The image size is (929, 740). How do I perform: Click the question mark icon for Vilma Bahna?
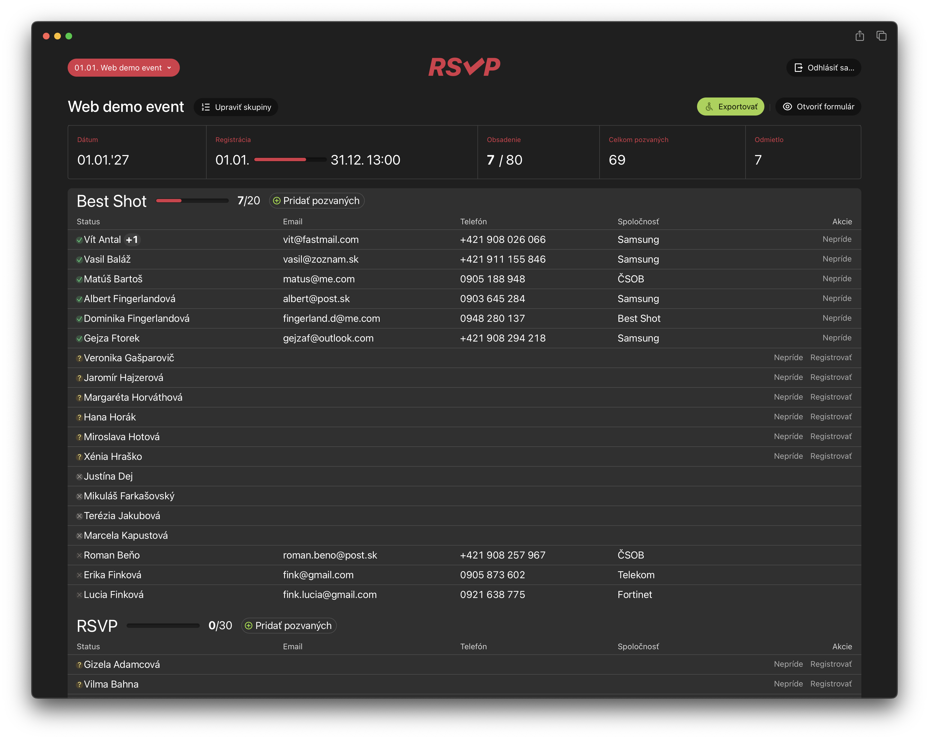coord(79,685)
